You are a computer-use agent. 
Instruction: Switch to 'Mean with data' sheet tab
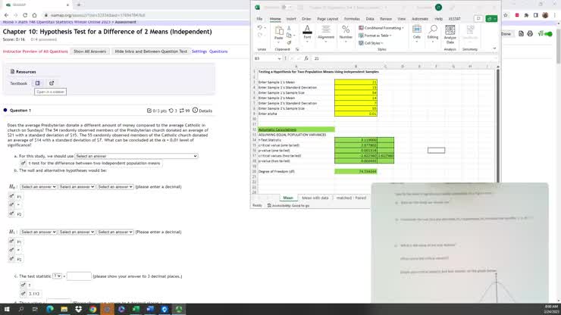[x=315, y=198]
